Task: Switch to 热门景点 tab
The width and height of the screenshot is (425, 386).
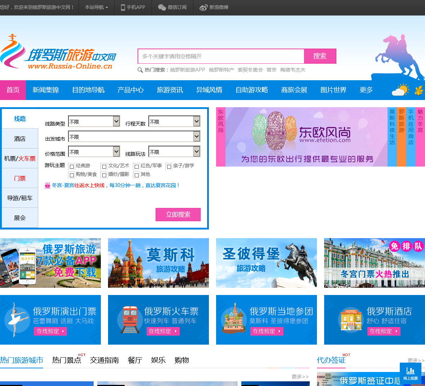Action: [x=67, y=360]
